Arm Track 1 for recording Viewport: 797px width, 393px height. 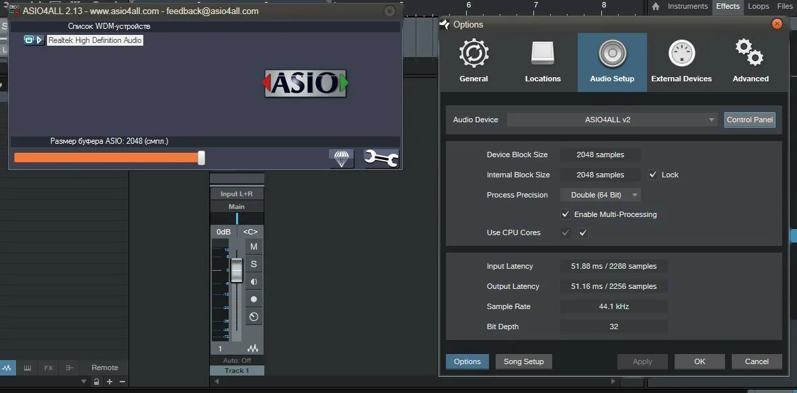point(254,299)
